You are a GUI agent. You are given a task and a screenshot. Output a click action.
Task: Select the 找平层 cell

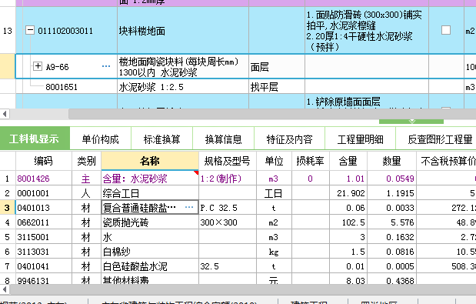pyautogui.click(x=277, y=87)
